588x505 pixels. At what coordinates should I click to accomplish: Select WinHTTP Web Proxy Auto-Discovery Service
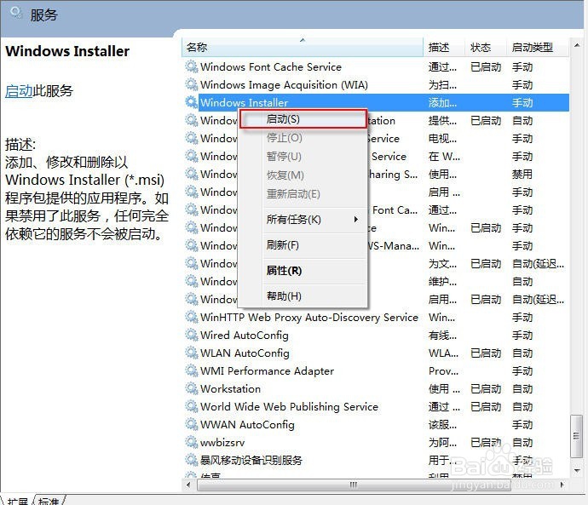tap(309, 318)
